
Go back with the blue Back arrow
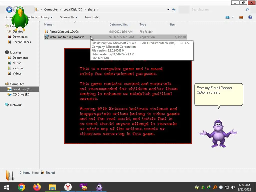pos(9,9)
